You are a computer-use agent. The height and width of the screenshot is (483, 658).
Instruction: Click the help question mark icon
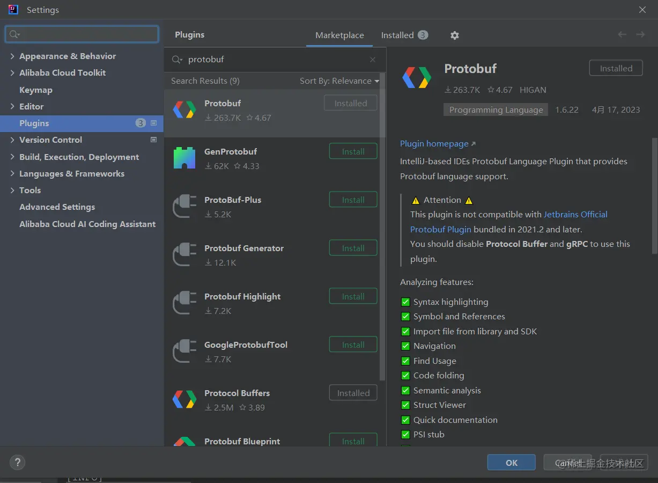[17, 463]
